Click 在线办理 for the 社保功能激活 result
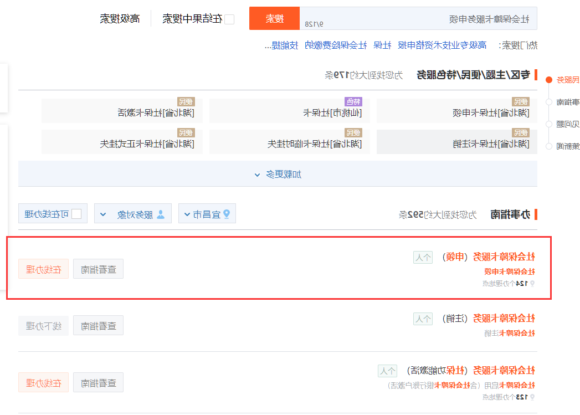Viewport: 580px width, 415px height. tap(43, 382)
